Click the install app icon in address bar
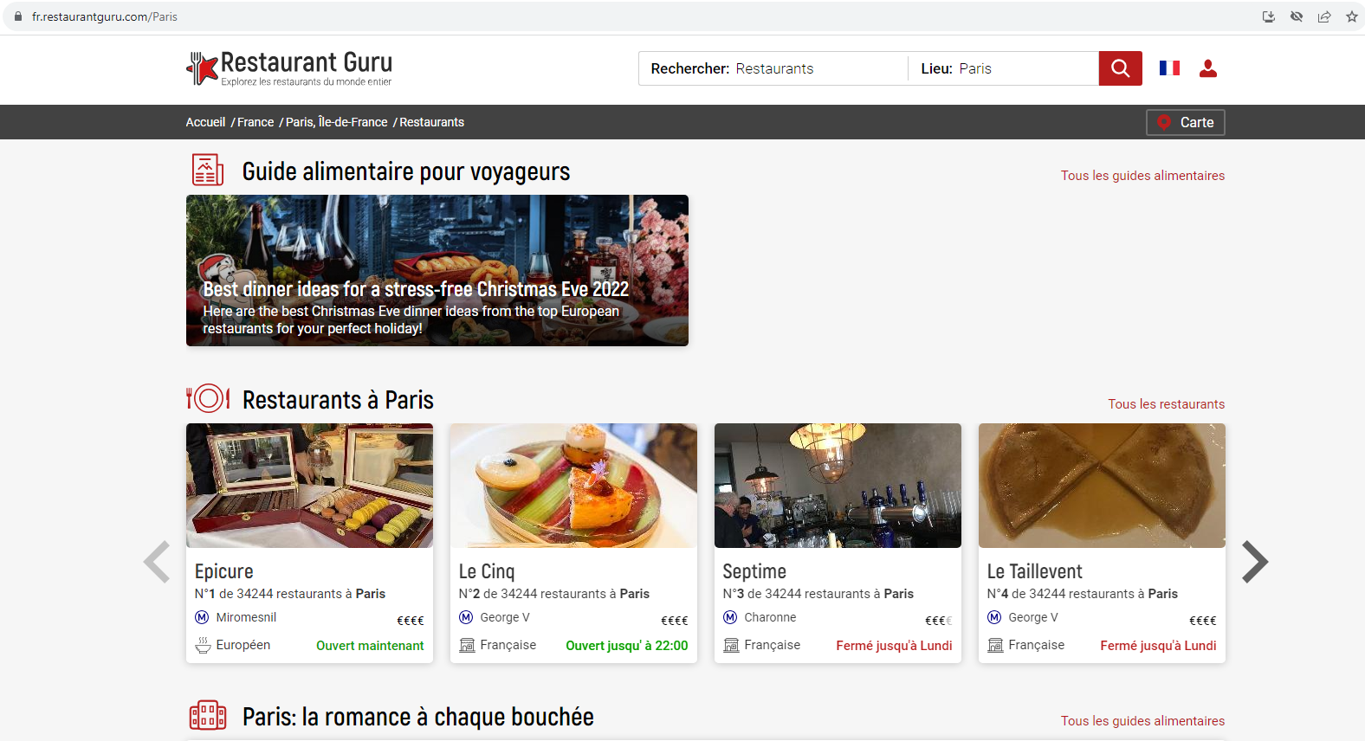Image resolution: width=1365 pixels, height=741 pixels. click(1269, 16)
